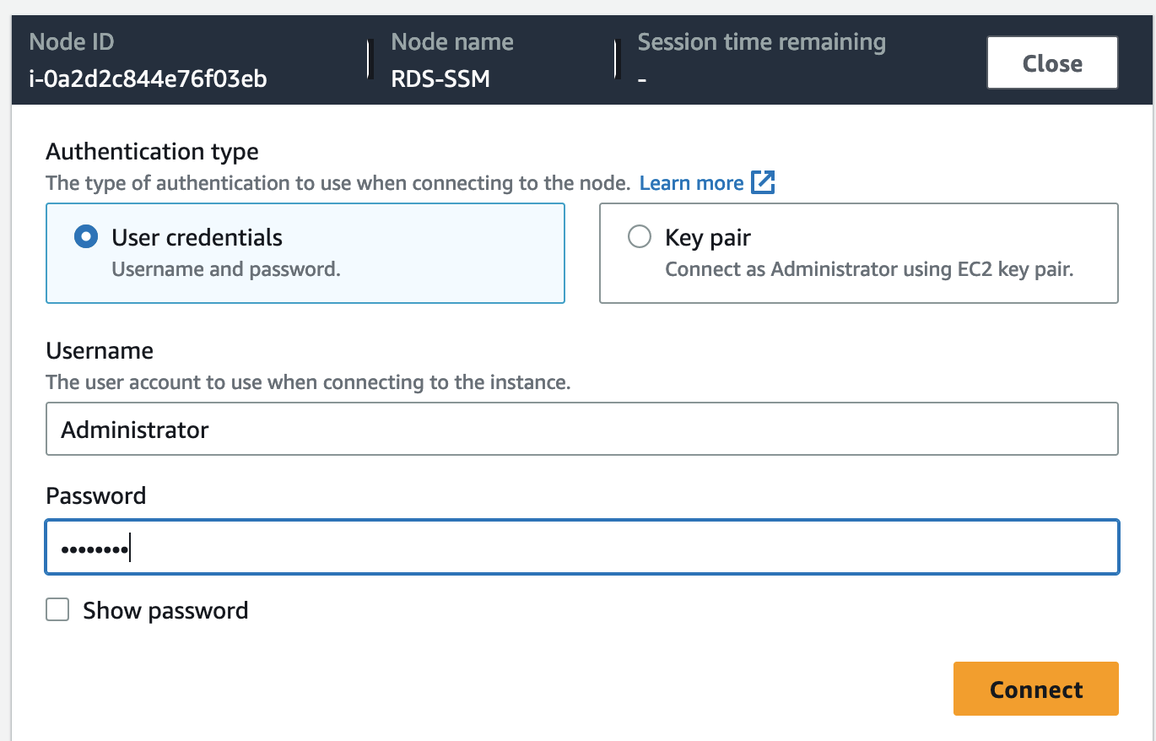
Task: Enable the Show password checkbox
Action: point(57,610)
